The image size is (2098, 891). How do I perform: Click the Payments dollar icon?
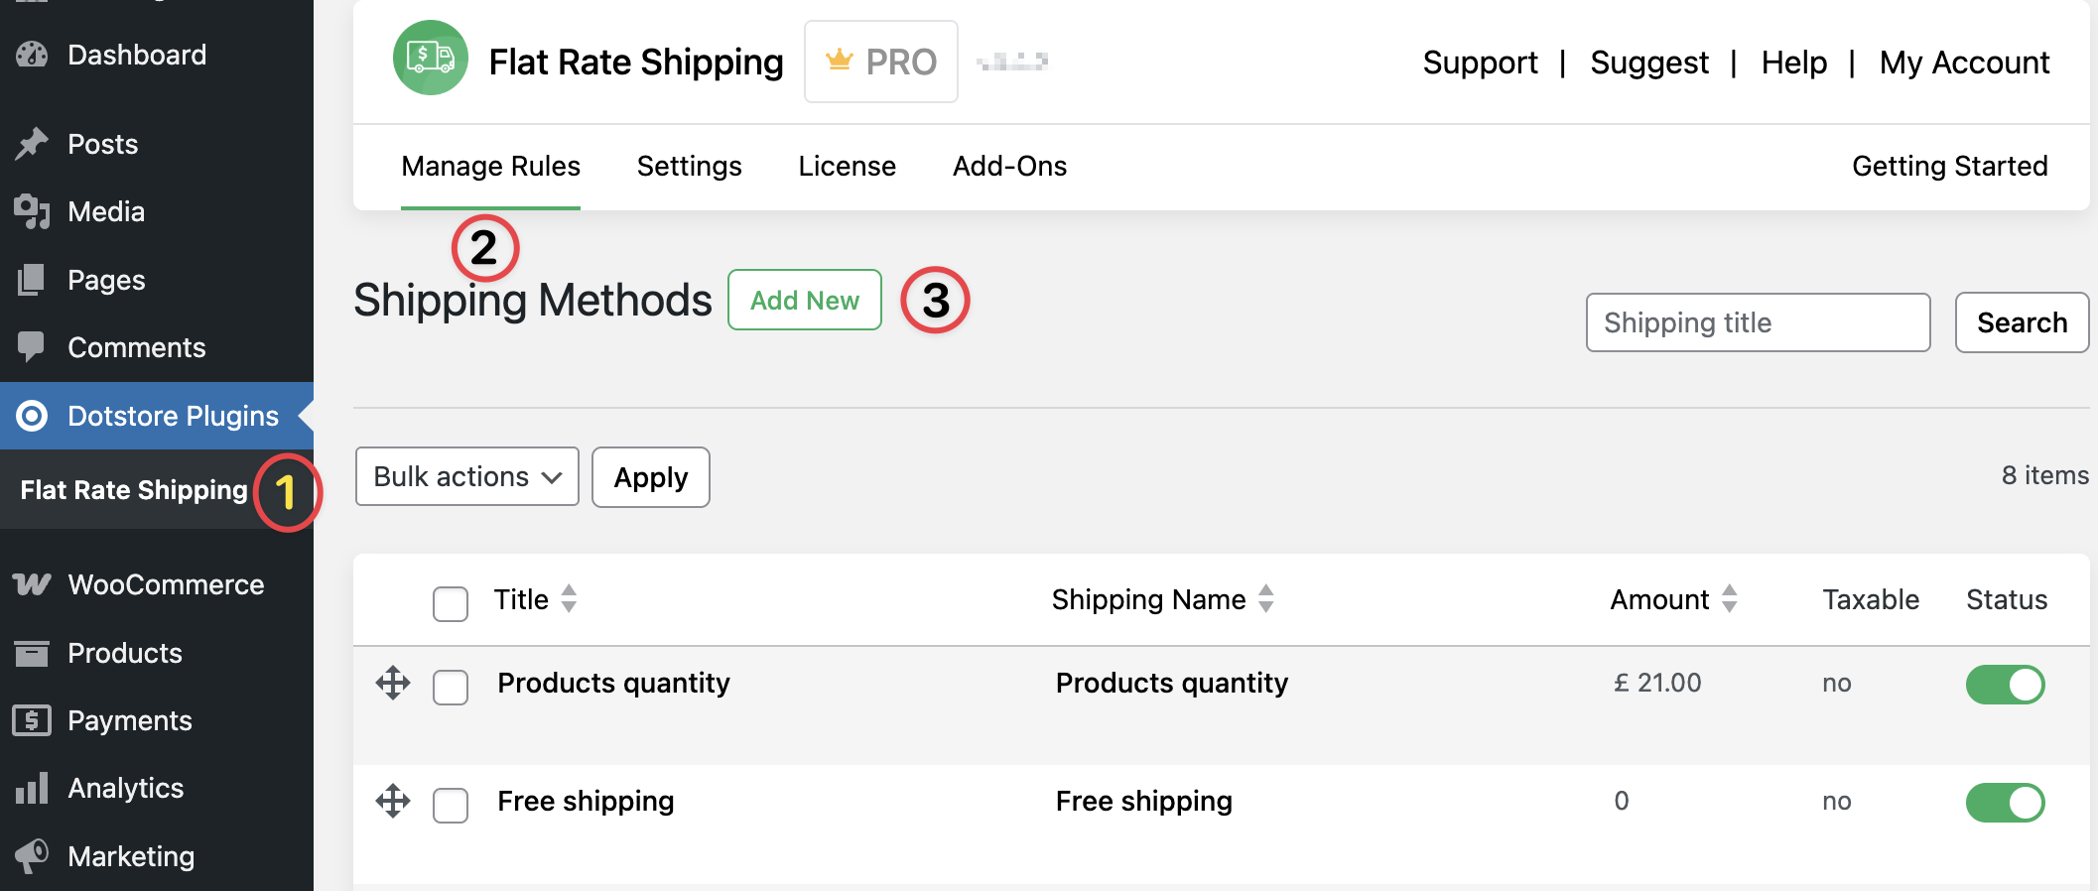(32, 720)
